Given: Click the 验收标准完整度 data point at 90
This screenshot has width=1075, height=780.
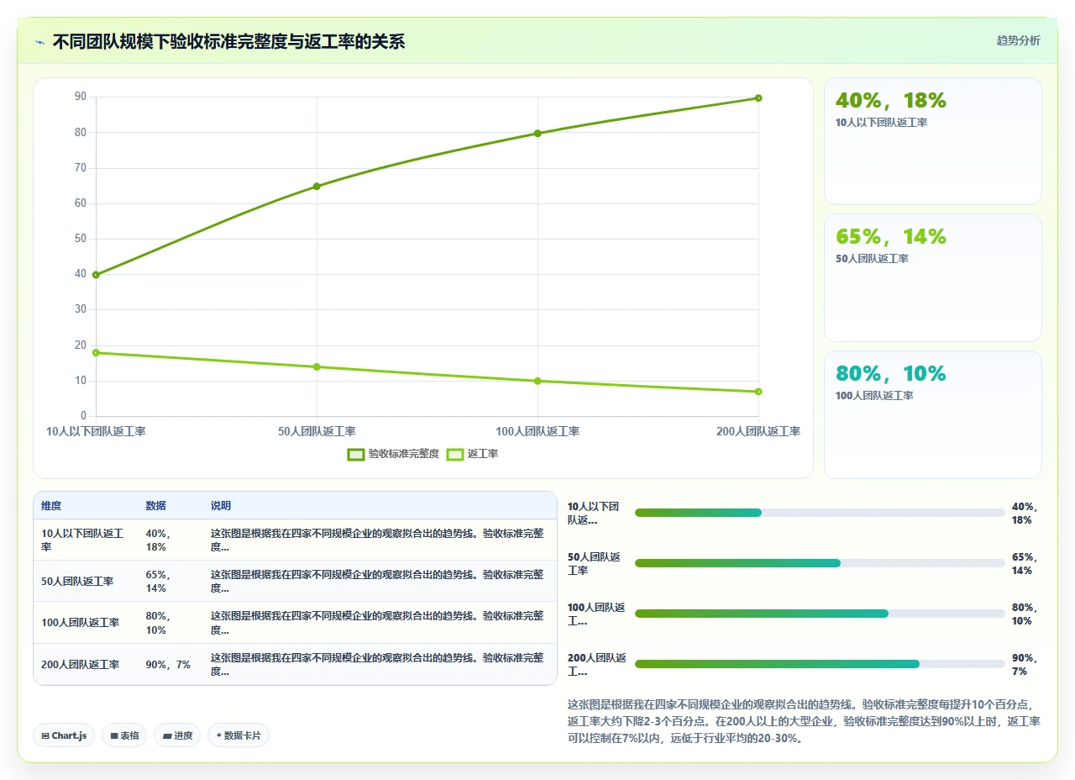Looking at the screenshot, I should click(758, 98).
